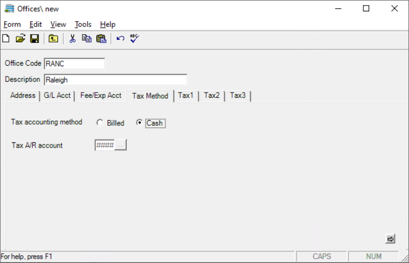Image resolution: width=409 pixels, height=263 pixels.
Task: Click the next arrow icon at bottom right
Action: click(390, 239)
